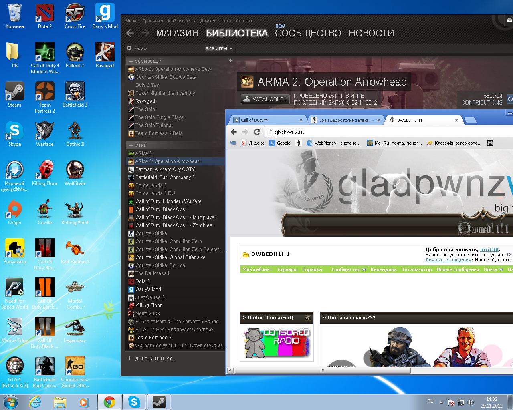Expand the Сообщество menu on the website

pos(348,269)
